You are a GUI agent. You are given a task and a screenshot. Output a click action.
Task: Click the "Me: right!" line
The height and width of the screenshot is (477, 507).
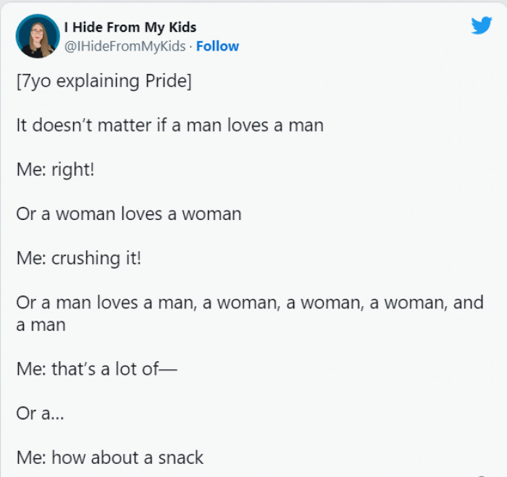pyautogui.click(x=56, y=169)
